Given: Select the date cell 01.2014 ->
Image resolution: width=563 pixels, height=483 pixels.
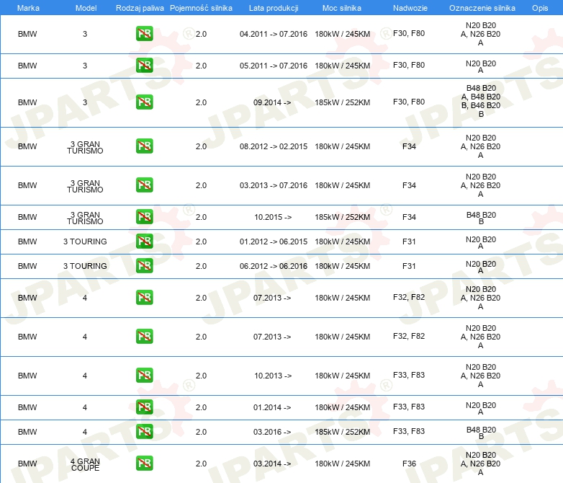Looking at the screenshot, I should [272, 407].
